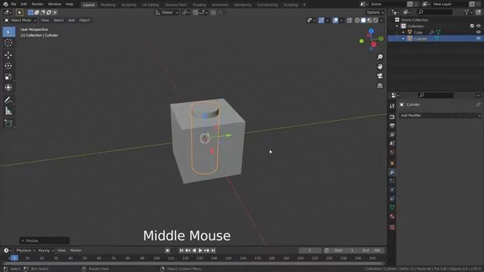This screenshot has width=484, height=272.
Task: Expand the Resize operator panel
Action: click(45, 240)
